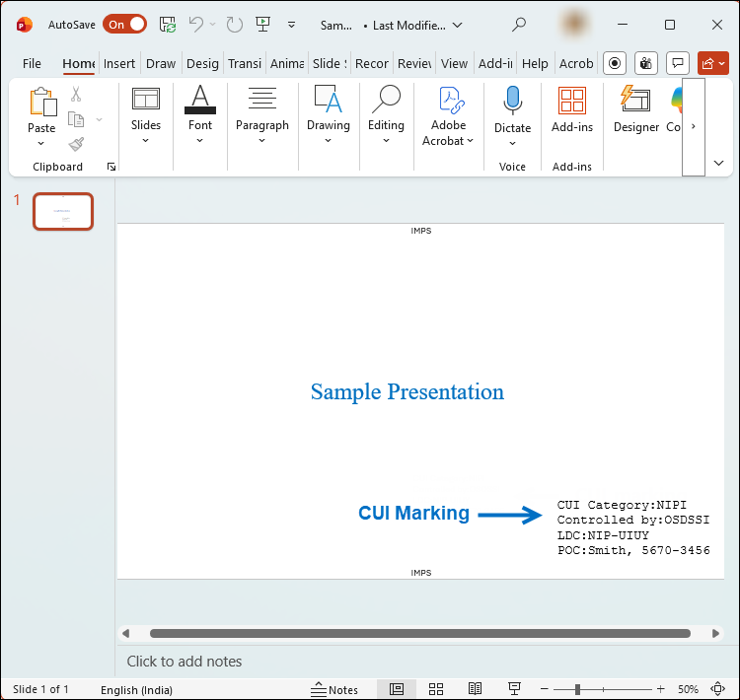Click the Sample Presentation title text
Viewport: 740px width, 700px height.
[407, 391]
